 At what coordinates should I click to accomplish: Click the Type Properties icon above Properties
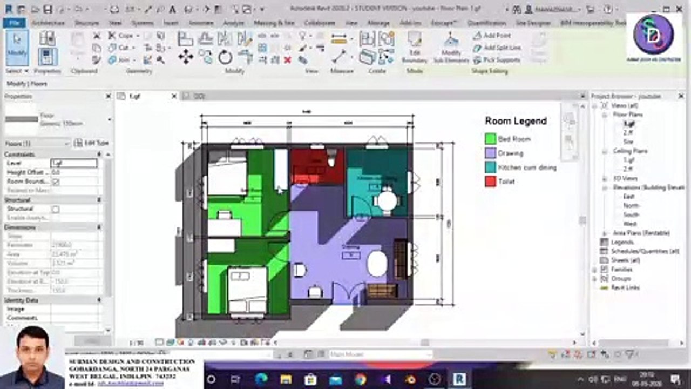click(x=48, y=38)
